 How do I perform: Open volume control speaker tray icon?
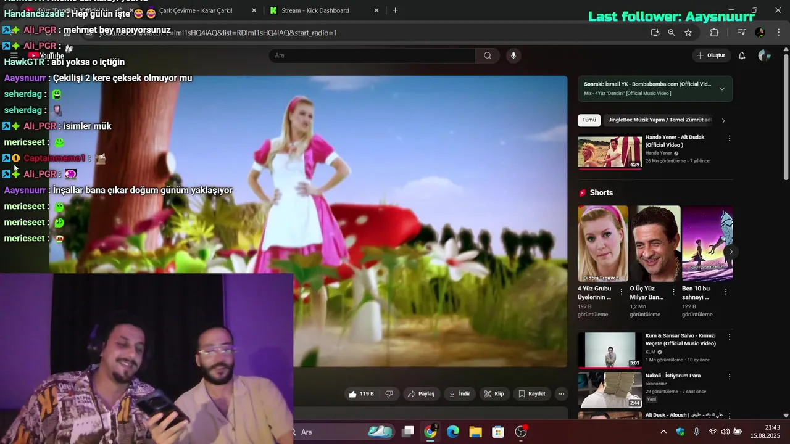[x=725, y=432]
